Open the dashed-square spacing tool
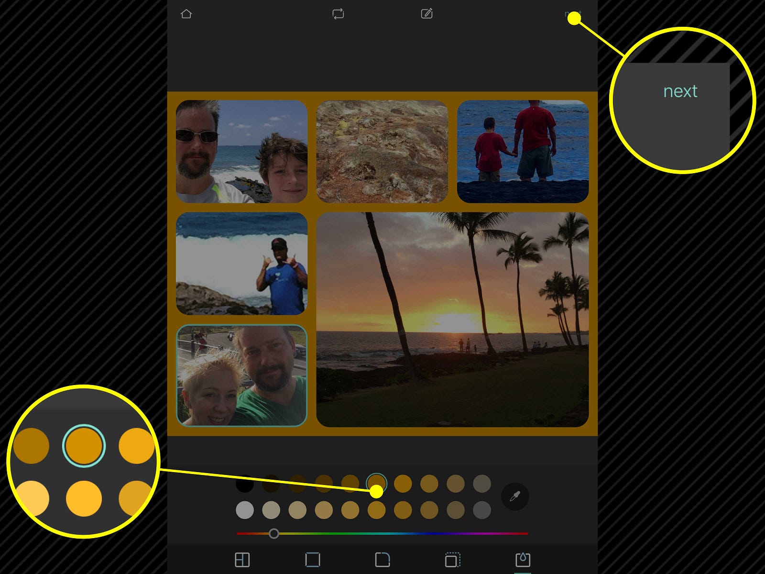The image size is (765, 574). 452,560
